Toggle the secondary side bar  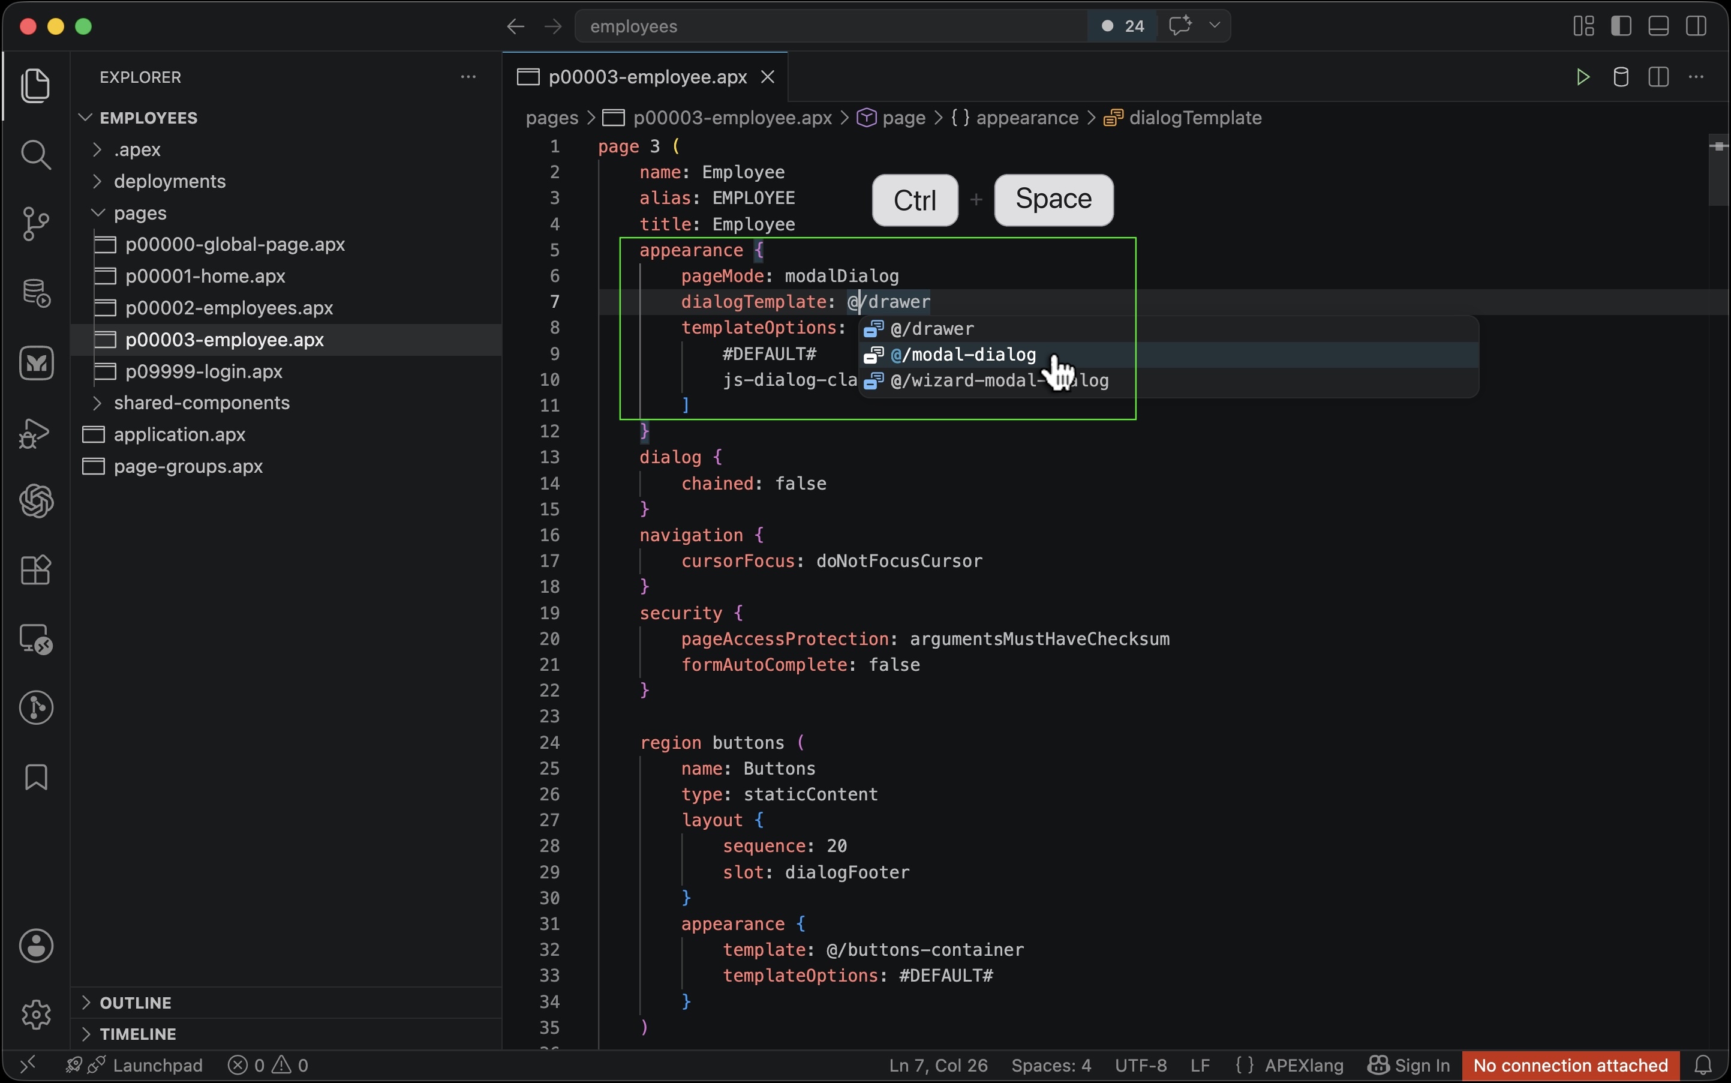[x=1696, y=26]
